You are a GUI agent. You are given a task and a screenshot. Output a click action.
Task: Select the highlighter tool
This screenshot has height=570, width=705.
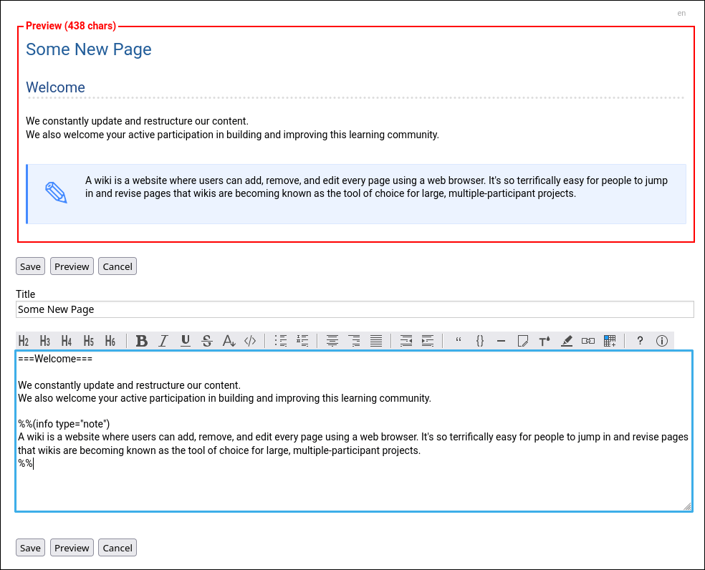(567, 341)
